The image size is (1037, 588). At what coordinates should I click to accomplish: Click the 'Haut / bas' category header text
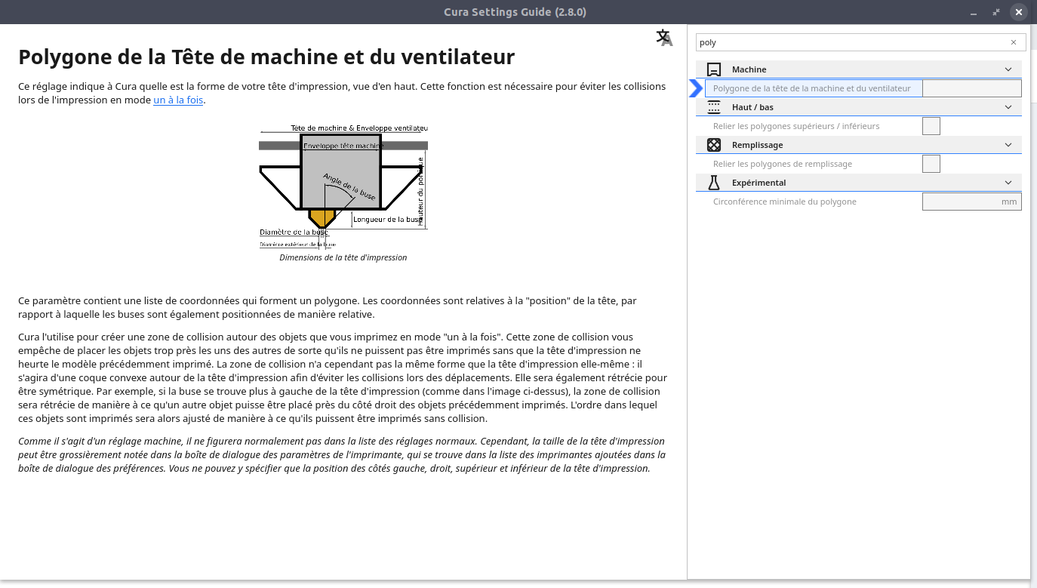[752, 107]
